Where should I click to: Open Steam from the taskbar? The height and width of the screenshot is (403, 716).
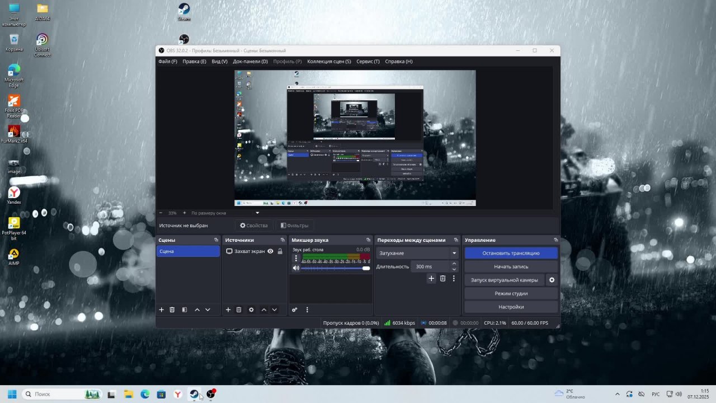pyautogui.click(x=194, y=394)
